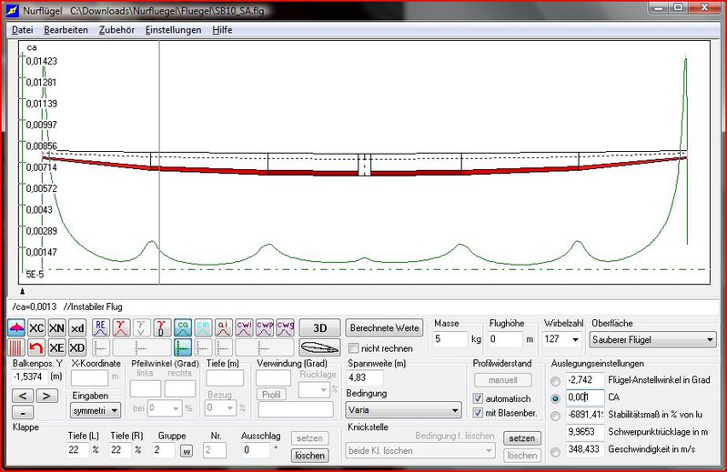
Task: Click the XC toolbar icon
Action: [36, 328]
